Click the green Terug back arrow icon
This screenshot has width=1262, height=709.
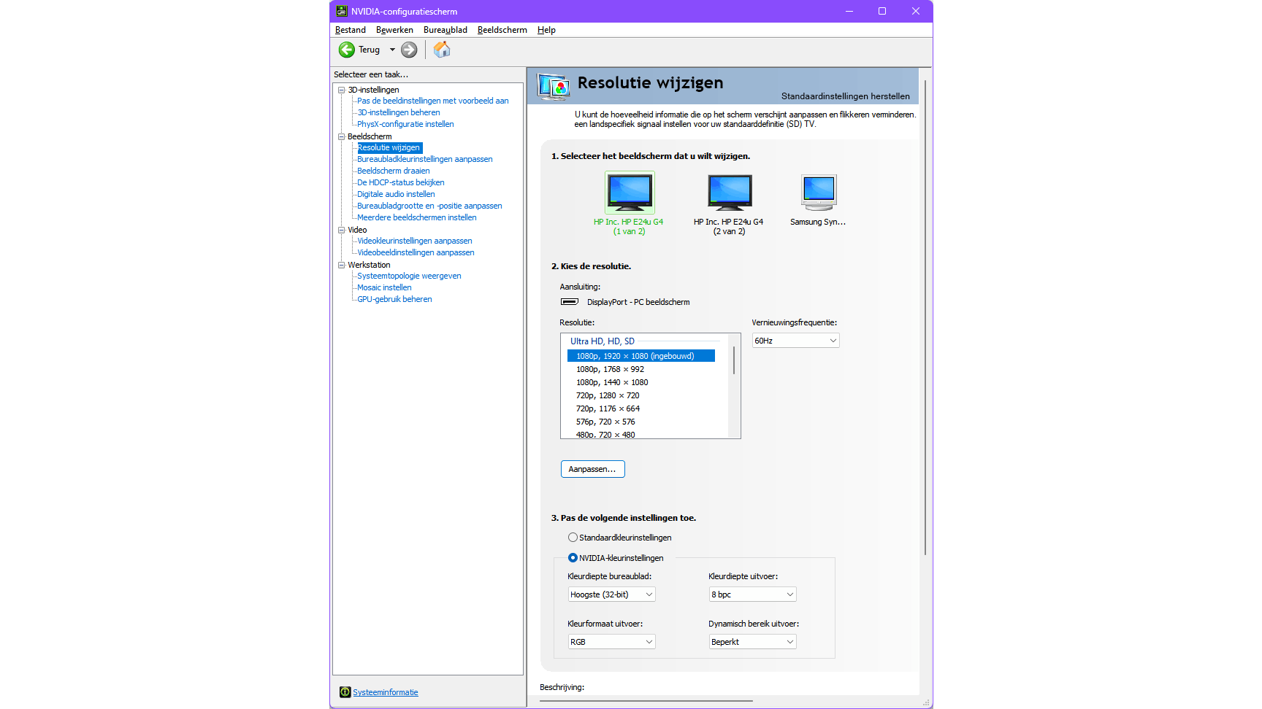[x=346, y=50]
